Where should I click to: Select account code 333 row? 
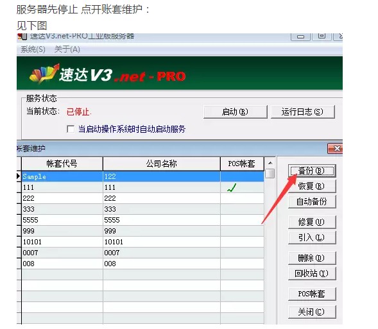coord(142,209)
